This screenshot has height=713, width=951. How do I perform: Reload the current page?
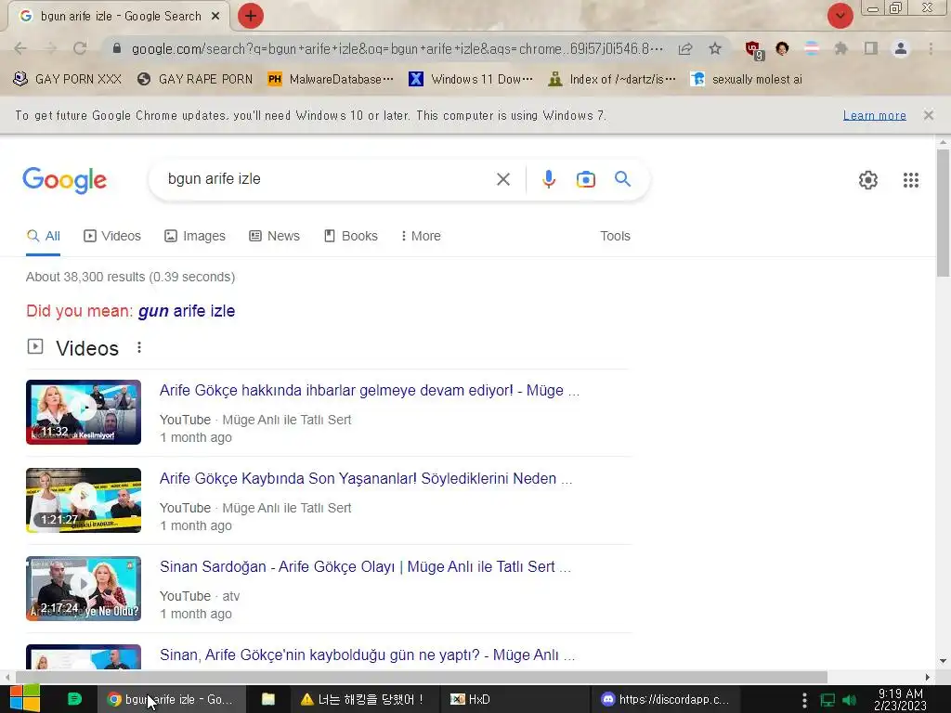coord(80,48)
